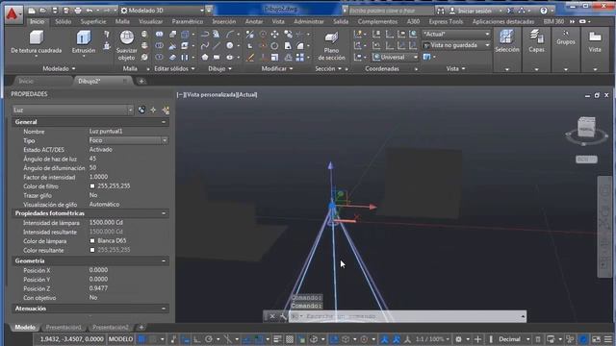Click the Help question mark icon

[544, 11]
